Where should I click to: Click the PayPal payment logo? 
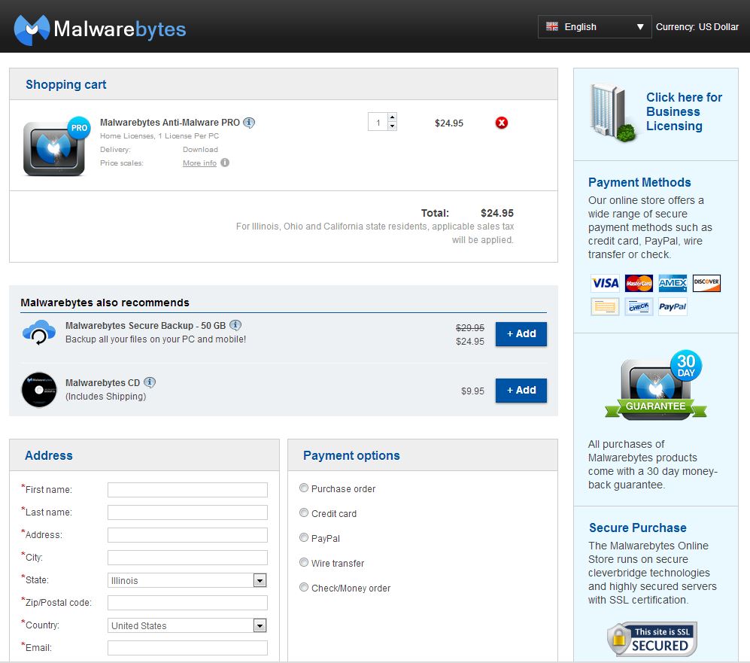pos(673,306)
